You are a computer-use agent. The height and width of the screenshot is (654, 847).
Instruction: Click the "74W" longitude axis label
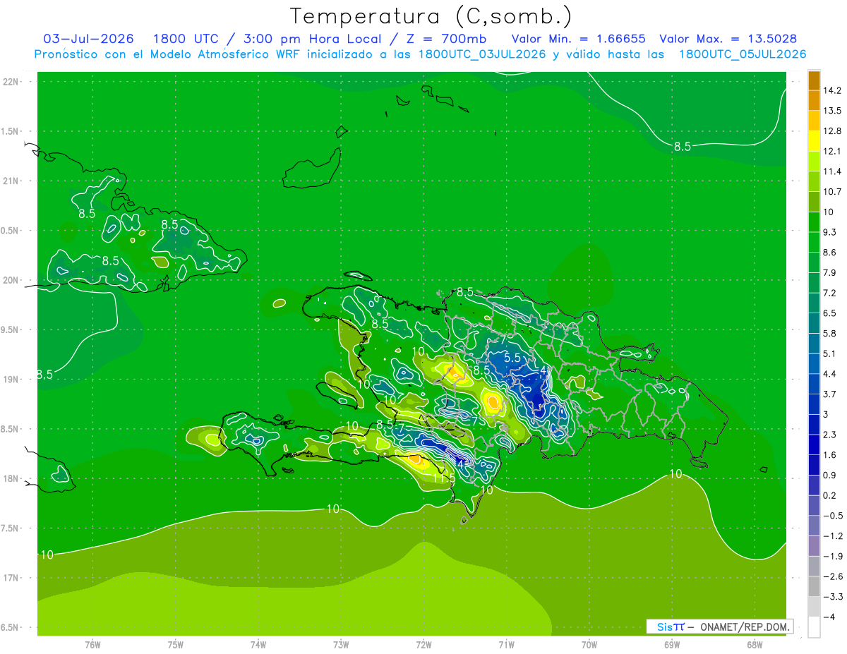point(258,645)
